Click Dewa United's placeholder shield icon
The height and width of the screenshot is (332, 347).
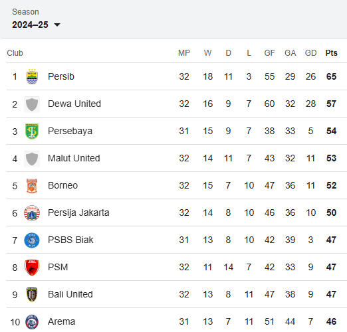32,104
